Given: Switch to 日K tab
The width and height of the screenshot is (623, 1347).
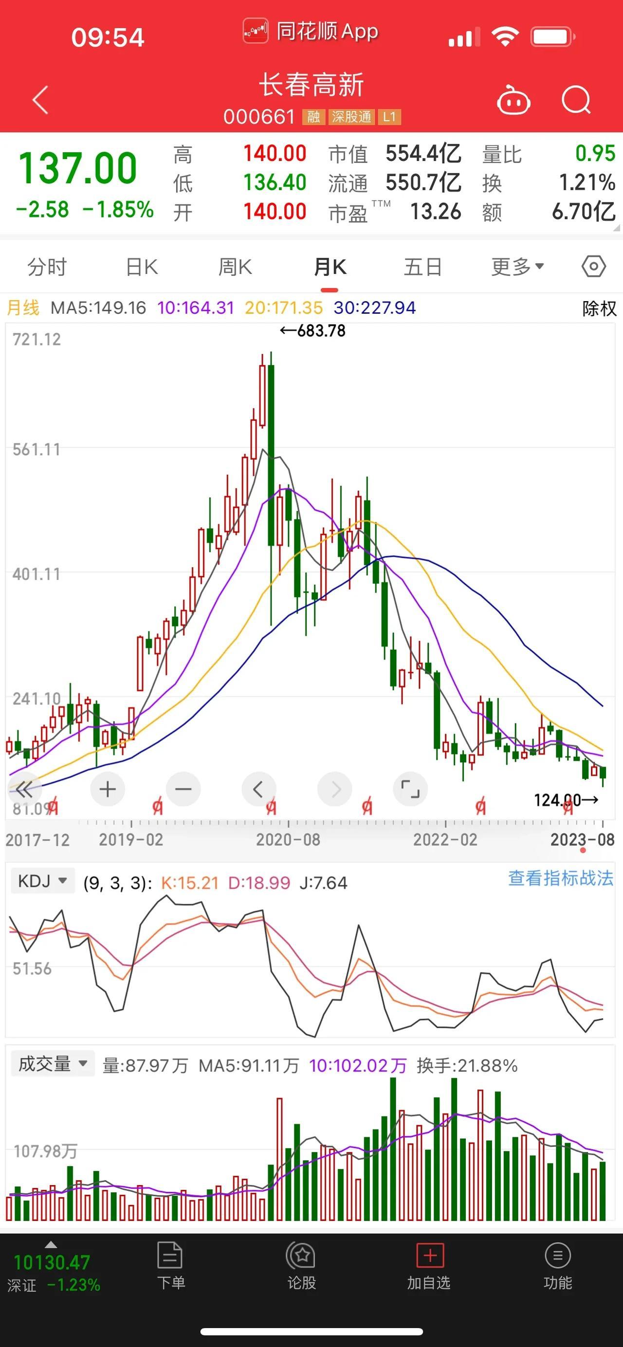Looking at the screenshot, I should 142,267.
